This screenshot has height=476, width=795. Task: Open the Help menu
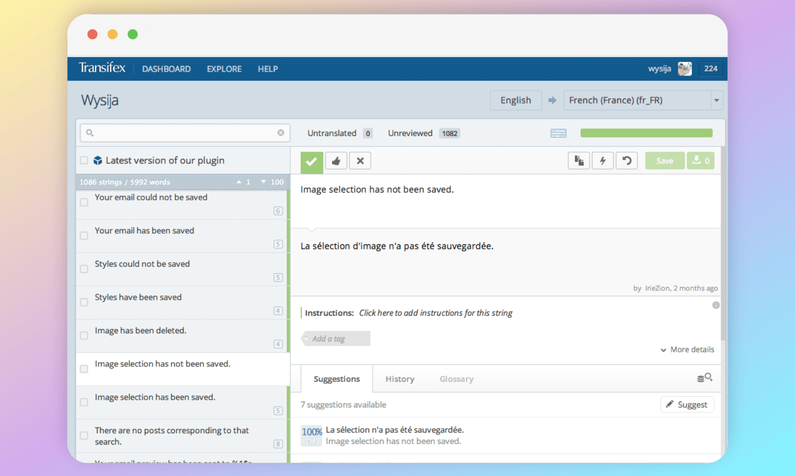(268, 69)
